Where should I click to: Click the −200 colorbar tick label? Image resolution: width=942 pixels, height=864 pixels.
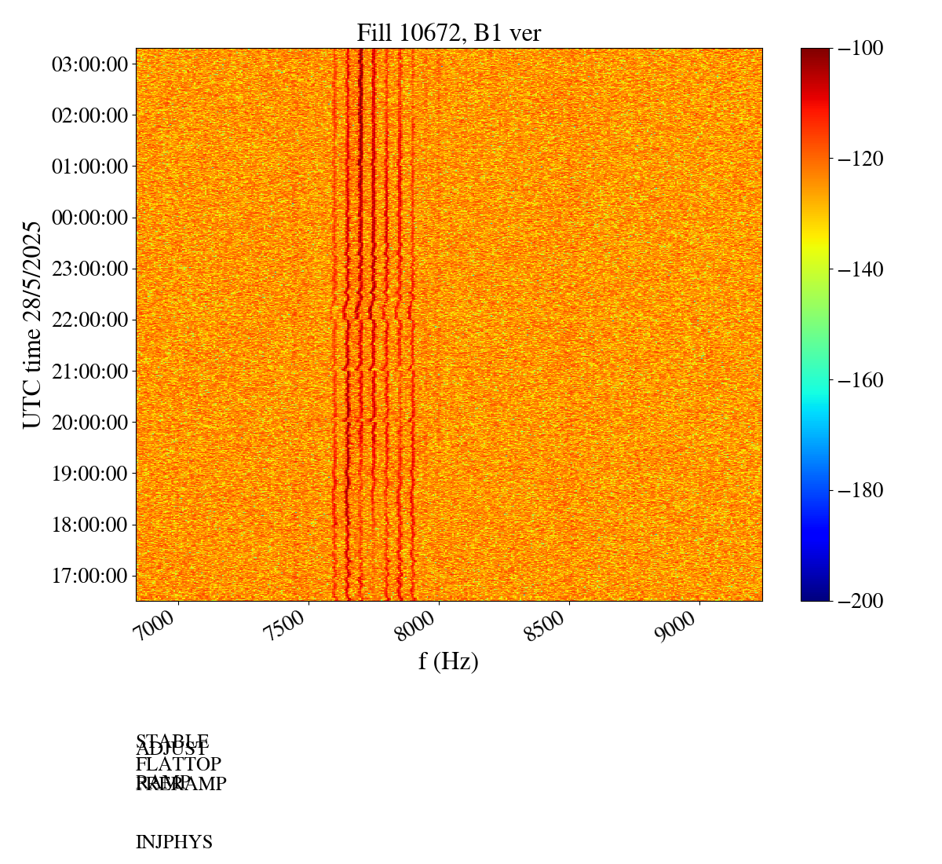click(861, 601)
